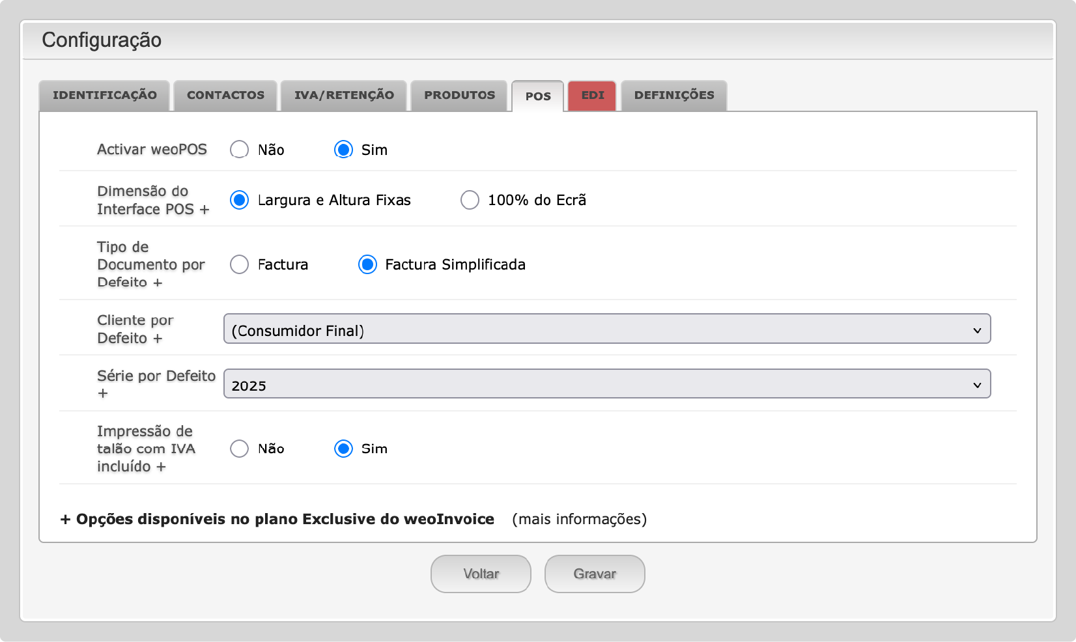Screen dimensions: 1076x642
Task: Set Activar weoPOS to Sim
Action: tap(343, 150)
